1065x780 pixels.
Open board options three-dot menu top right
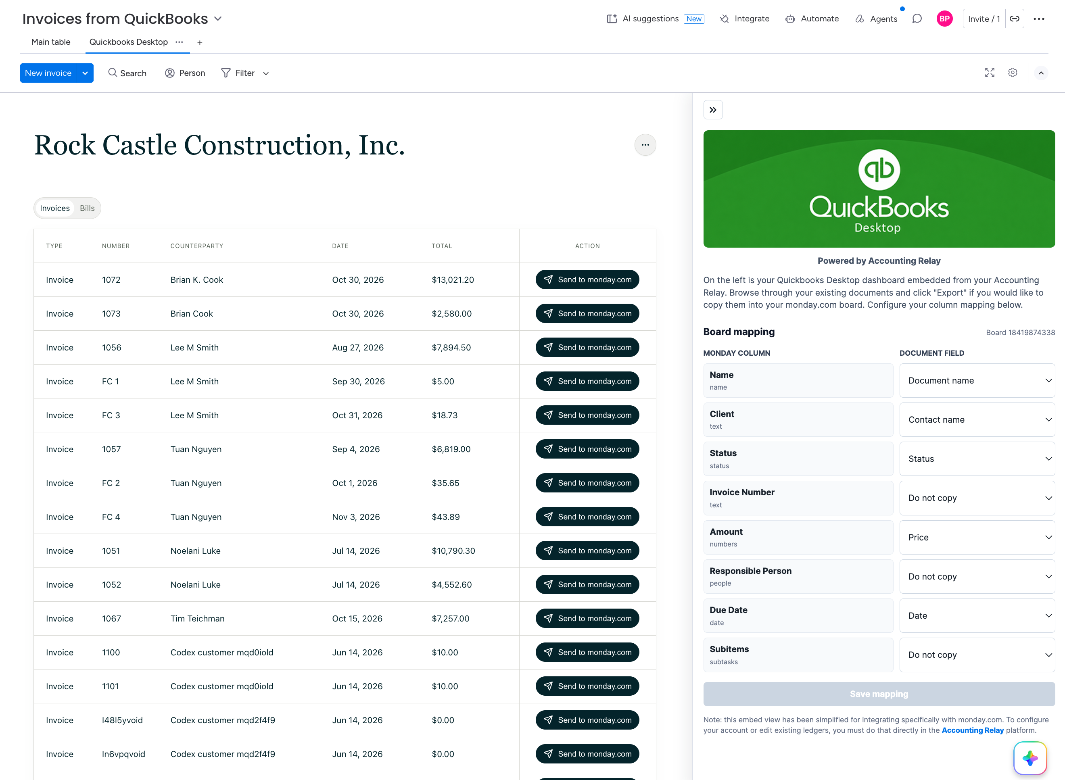[x=1039, y=19]
